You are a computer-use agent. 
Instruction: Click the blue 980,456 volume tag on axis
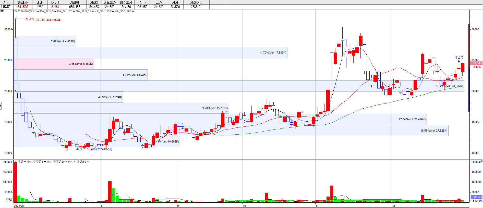476,197
